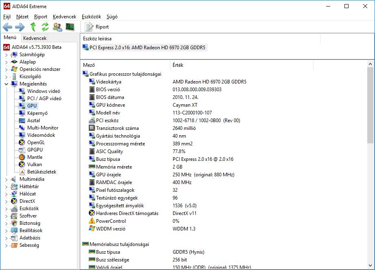The width and height of the screenshot is (375, 270).
Task: Click the Vulkan icon in tree
Action: (22, 165)
